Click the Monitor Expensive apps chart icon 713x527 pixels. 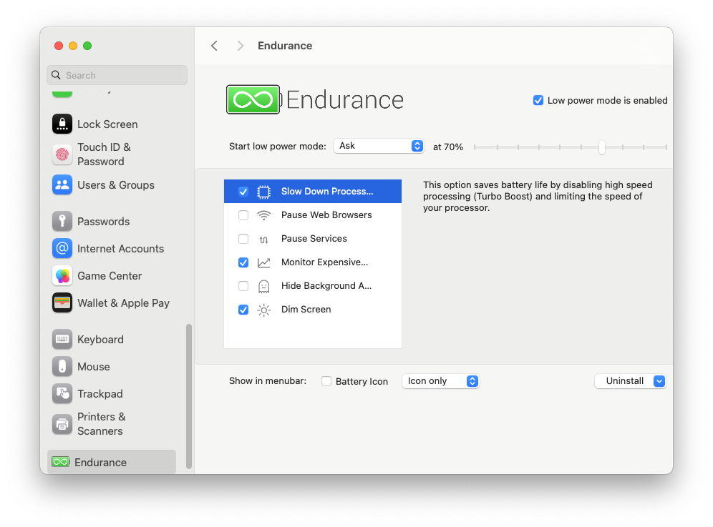click(x=264, y=262)
